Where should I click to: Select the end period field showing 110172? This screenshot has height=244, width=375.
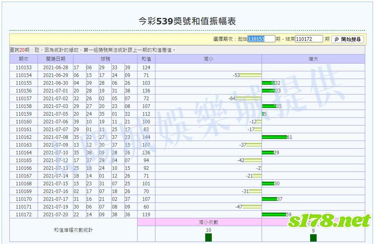309,39
